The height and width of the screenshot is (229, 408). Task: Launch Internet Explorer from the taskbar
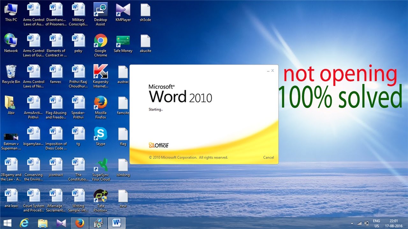pyautogui.click(x=24, y=223)
